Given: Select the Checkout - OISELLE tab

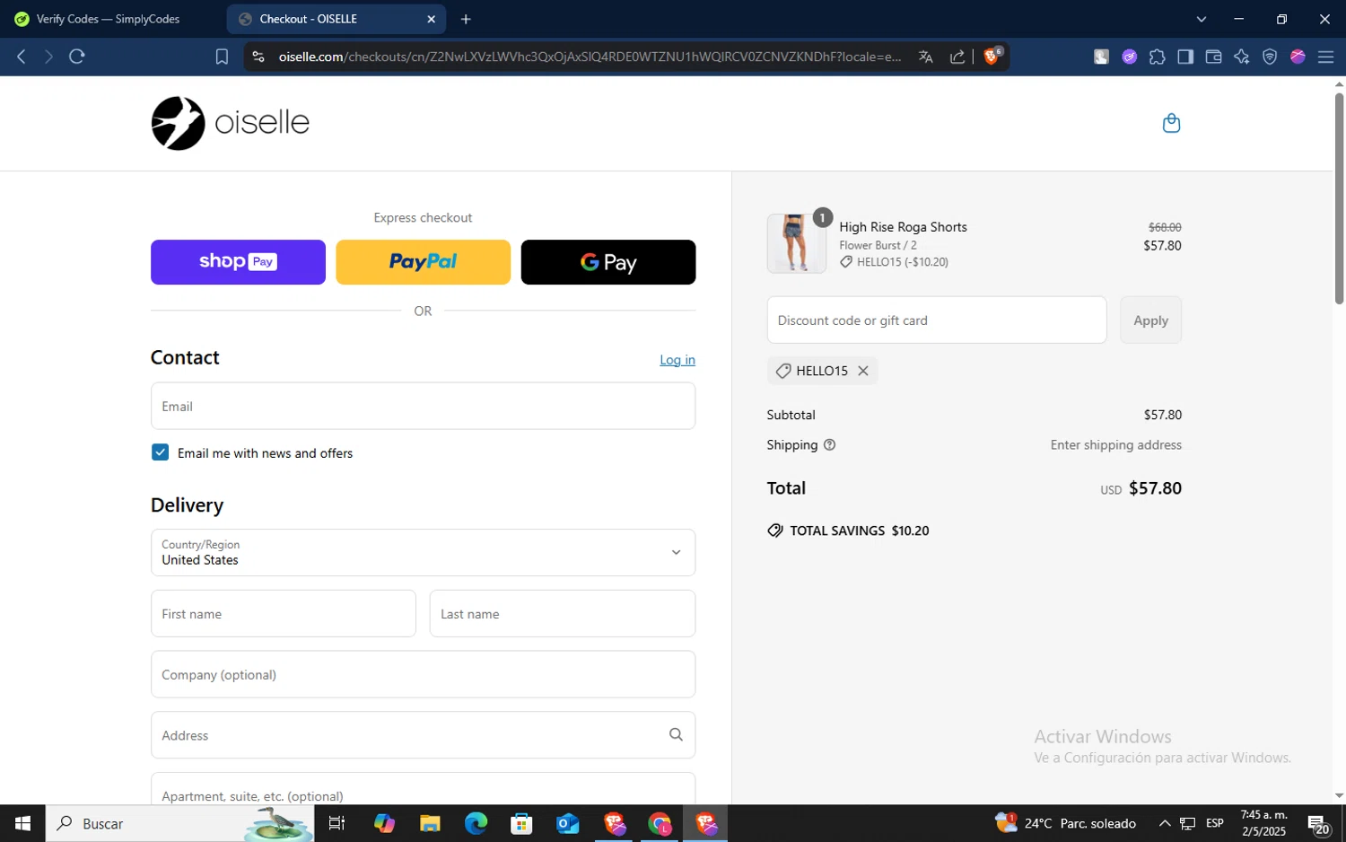Looking at the screenshot, I should [336, 19].
